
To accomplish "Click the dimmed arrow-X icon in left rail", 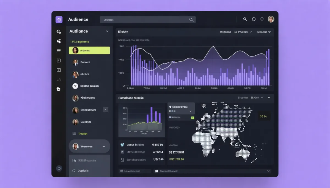I will point(59,80).
